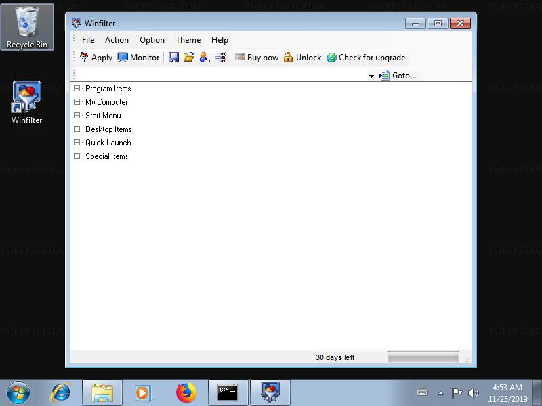Show hidden system tray icons

pyautogui.click(x=440, y=393)
